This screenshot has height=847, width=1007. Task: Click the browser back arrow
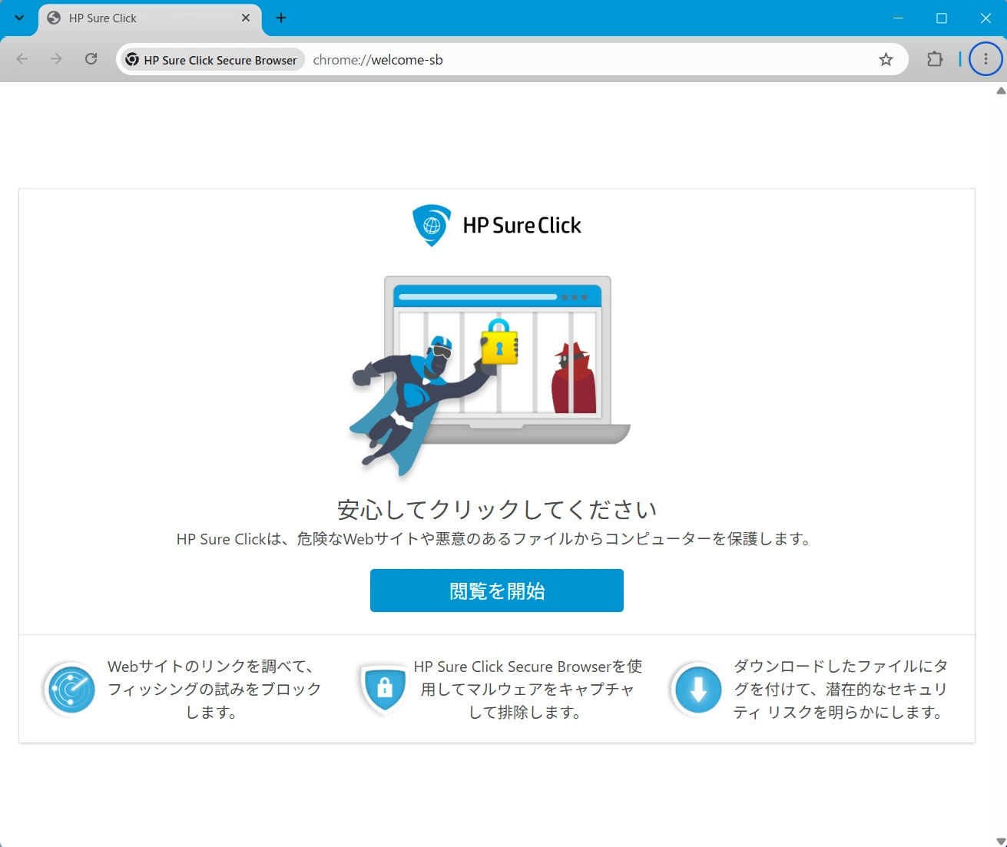[22, 59]
